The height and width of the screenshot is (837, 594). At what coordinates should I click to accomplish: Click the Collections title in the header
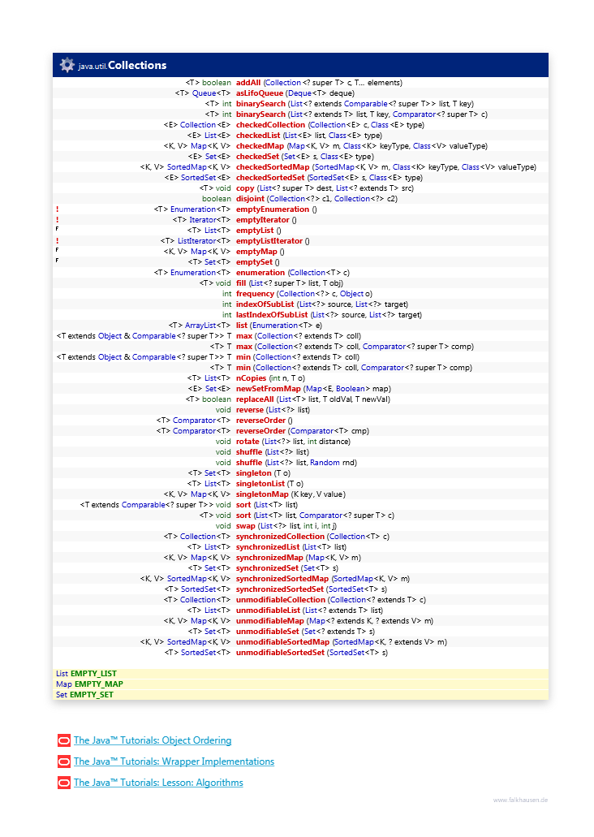tap(137, 65)
